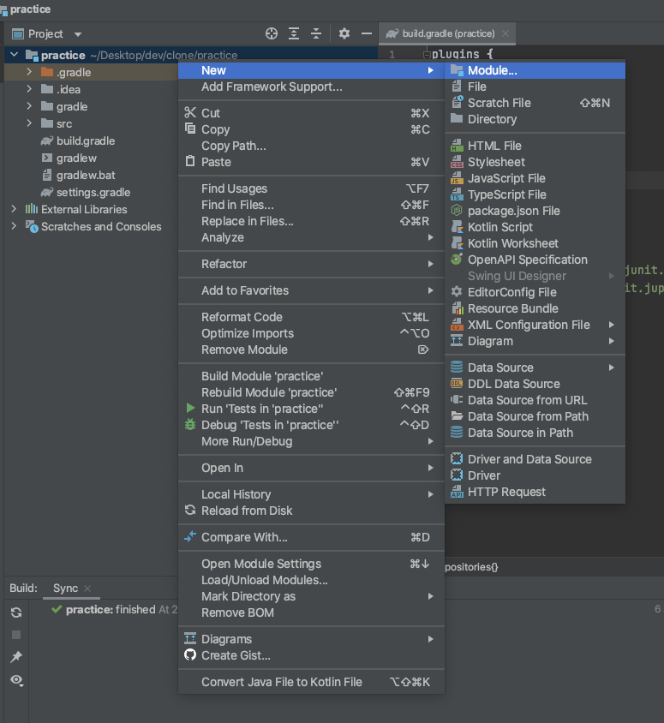This screenshot has width=664, height=723.
Task: Switch to the build.gradle (practice) tab
Action: pos(446,35)
